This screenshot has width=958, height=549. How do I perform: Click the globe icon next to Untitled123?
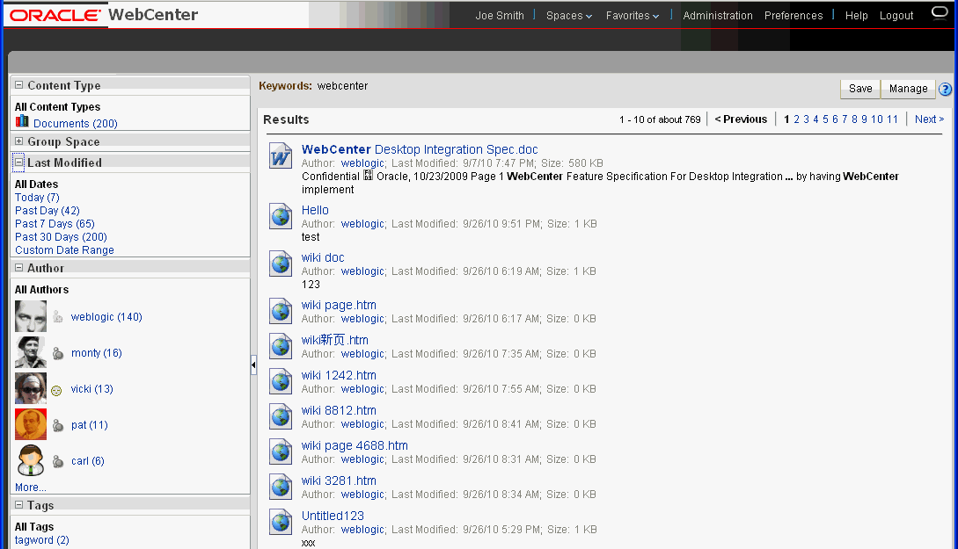[280, 522]
